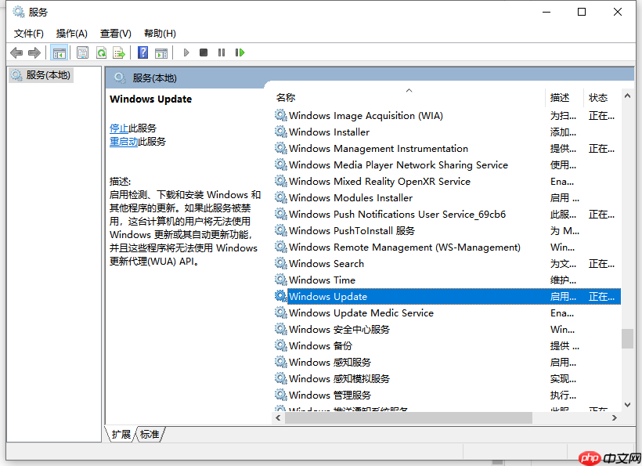Select Windows Management Instrumentation service
This screenshot has height=466, width=642.
tap(447, 149)
